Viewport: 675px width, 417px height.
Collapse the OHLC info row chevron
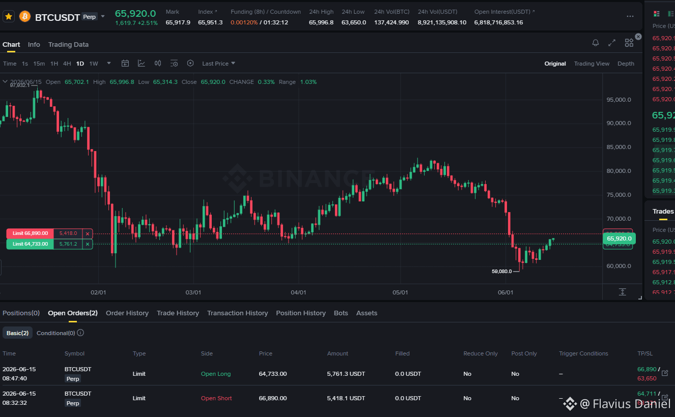click(5, 81)
